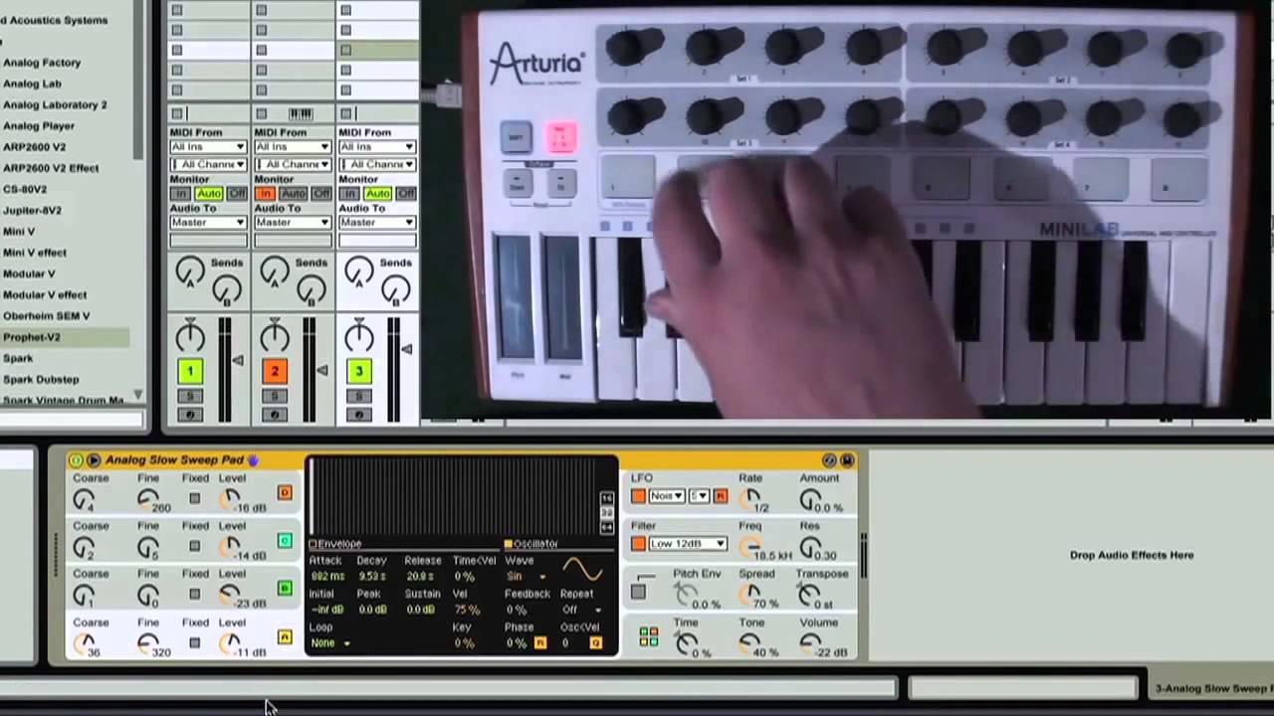Viewport: 1274px width, 716px height.
Task: Toggle track 1 activator button
Action: pyautogui.click(x=190, y=372)
